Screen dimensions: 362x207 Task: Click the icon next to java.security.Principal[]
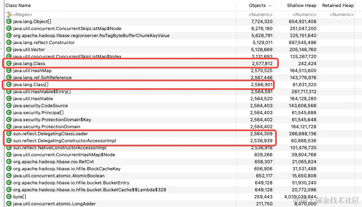[x=9, y=113]
